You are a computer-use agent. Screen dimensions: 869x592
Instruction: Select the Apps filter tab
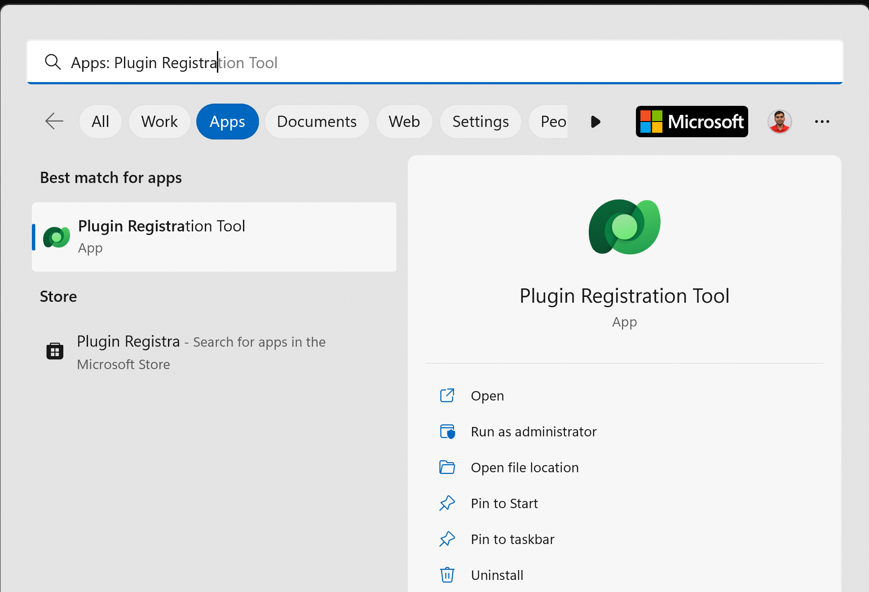228,122
